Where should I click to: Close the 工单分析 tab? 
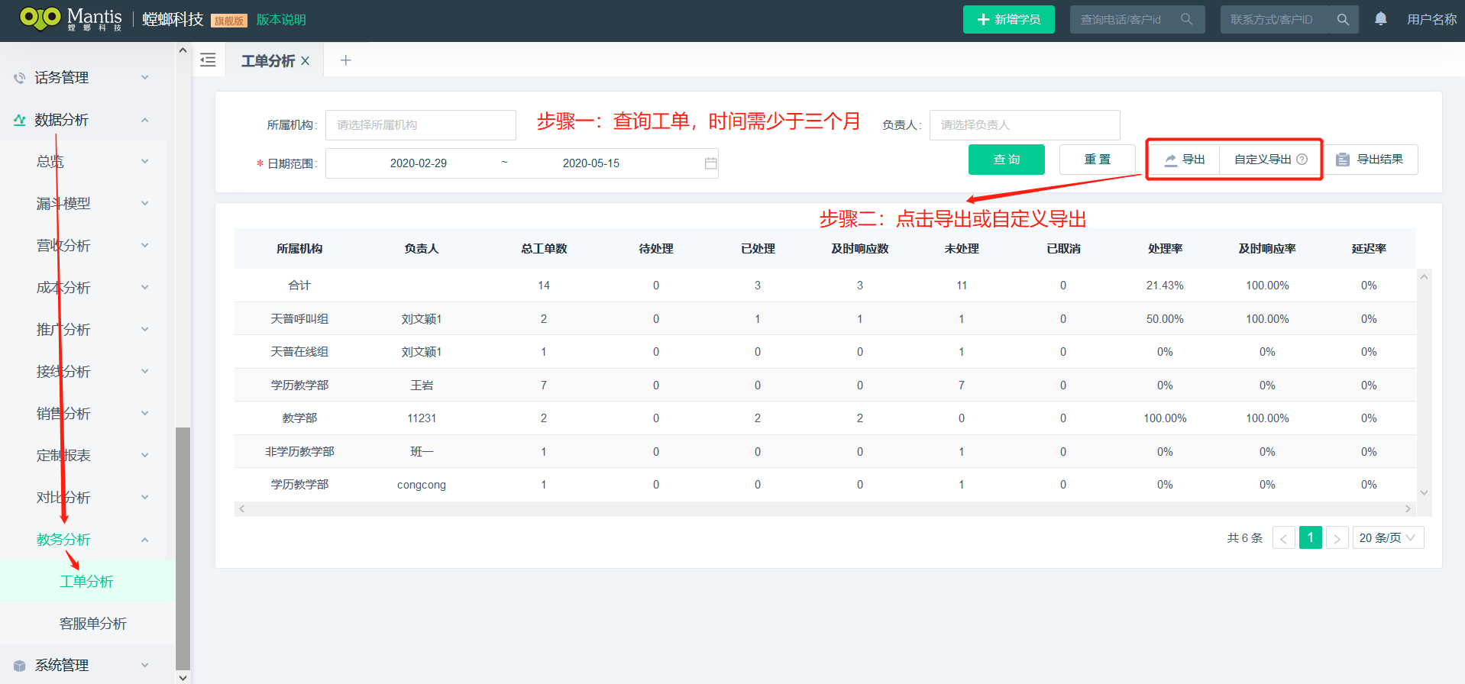[305, 61]
